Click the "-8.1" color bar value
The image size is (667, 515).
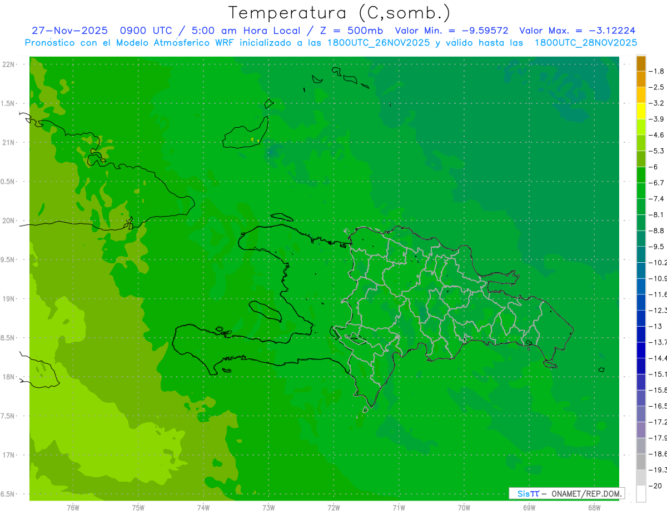[658, 214]
